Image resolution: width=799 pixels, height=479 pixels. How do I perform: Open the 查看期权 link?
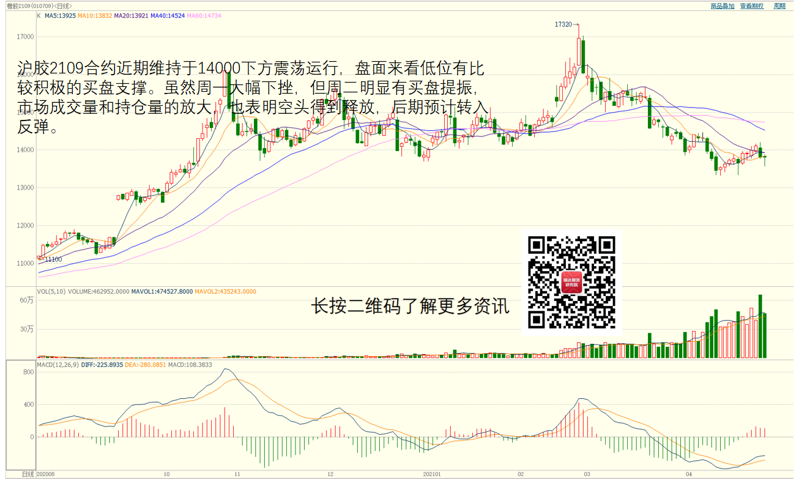click(x=751, y=6)
